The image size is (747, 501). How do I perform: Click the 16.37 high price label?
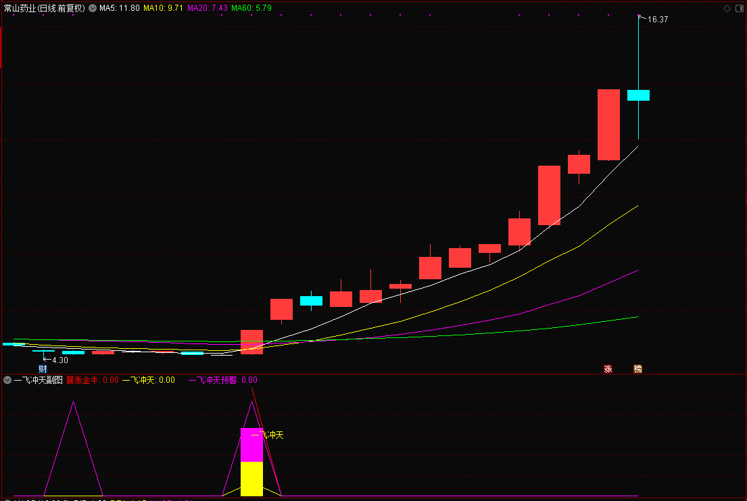pyautogui.click(x=658, y=20)
